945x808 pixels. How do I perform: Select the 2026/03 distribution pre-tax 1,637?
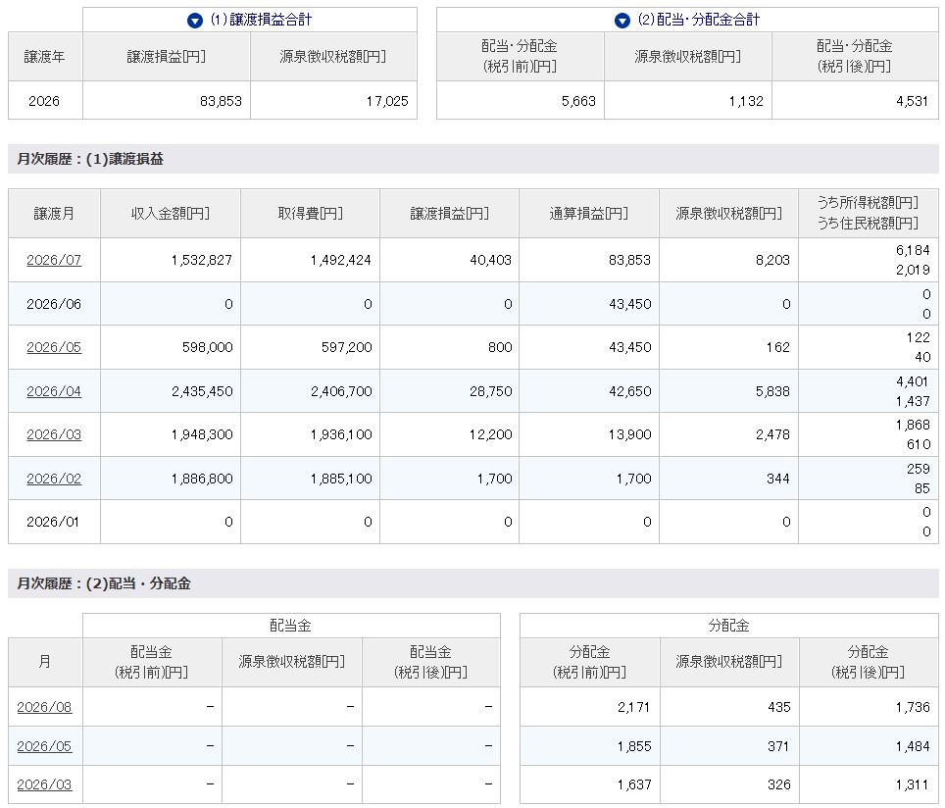coord(634,785)
